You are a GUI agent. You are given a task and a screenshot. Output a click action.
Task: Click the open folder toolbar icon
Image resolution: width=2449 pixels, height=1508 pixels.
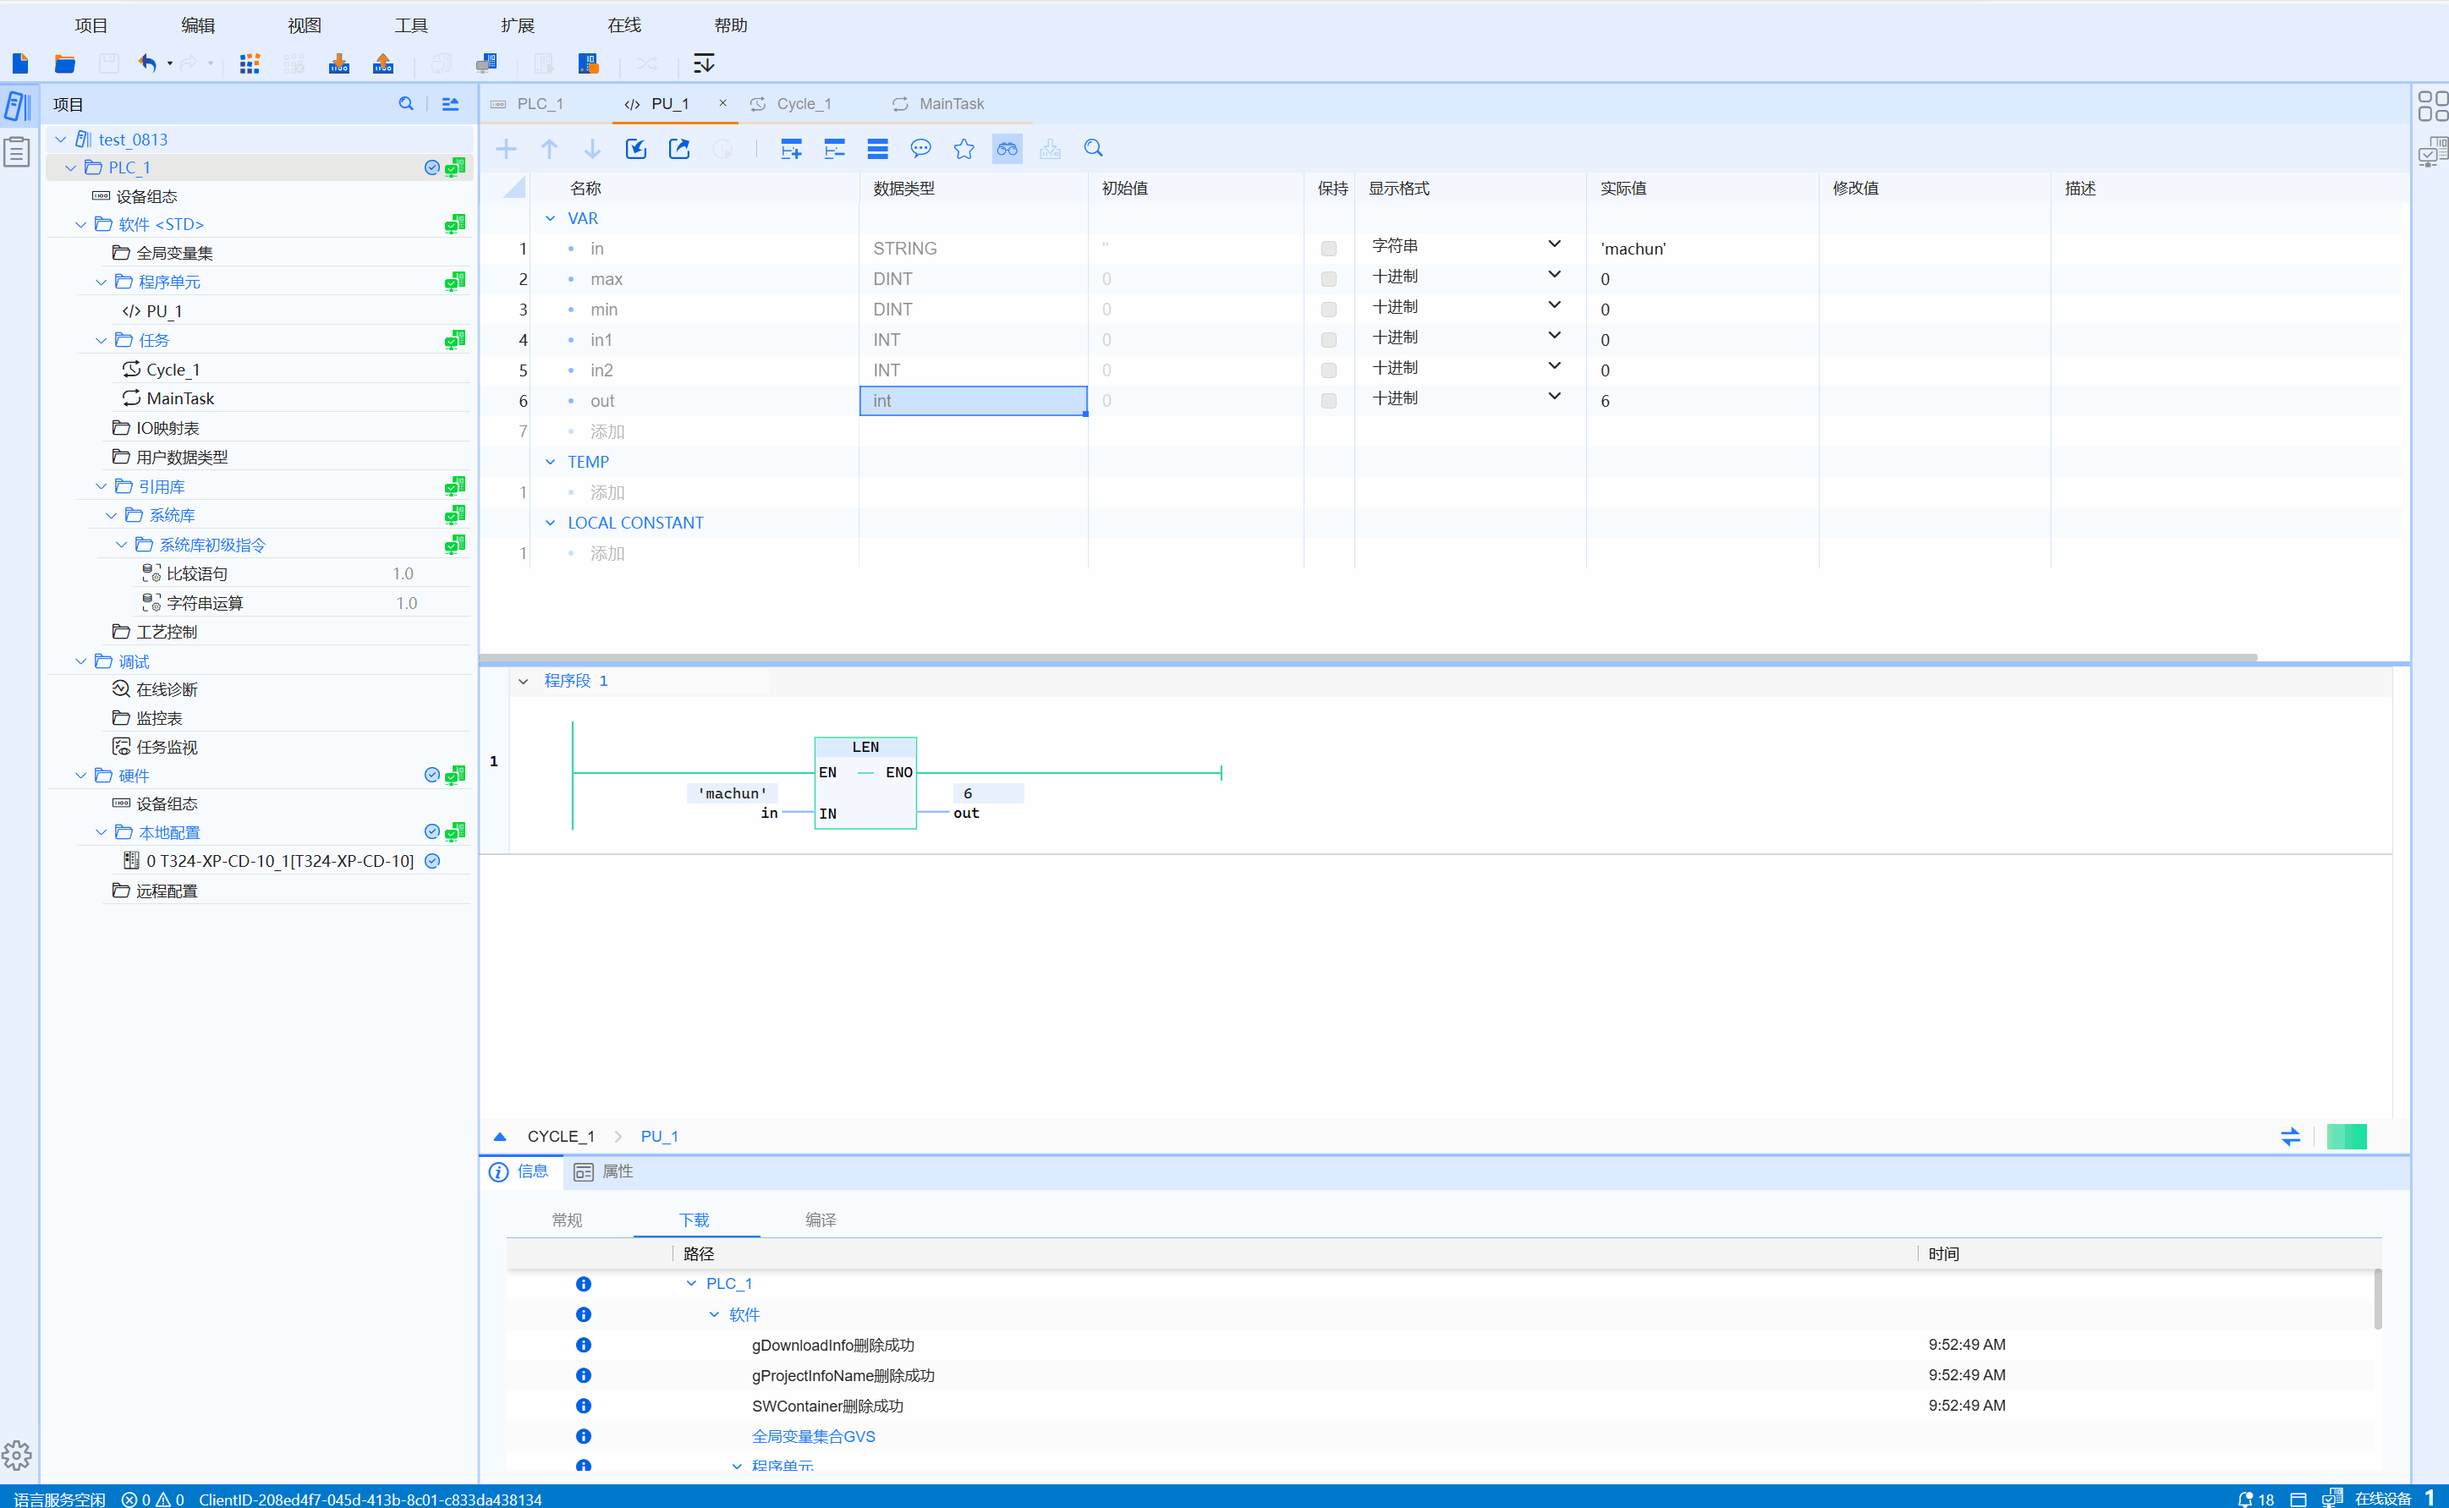coord(65,63)
